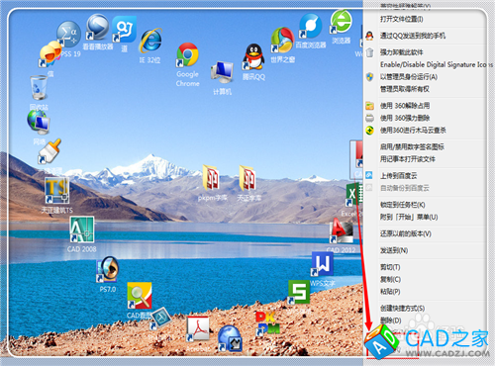Choose 使用 360解除占用
Image resolution: width=495 pixels, height=366 pixels.
point(405,106)
